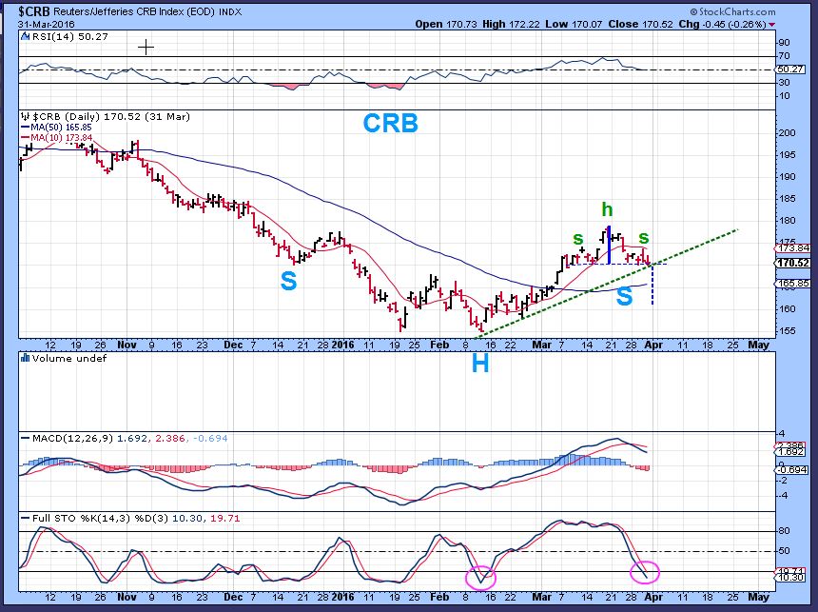Click the RSI(14) 50.27 panel label
This screenshot has width=818, height=612.
click(69, 36)
